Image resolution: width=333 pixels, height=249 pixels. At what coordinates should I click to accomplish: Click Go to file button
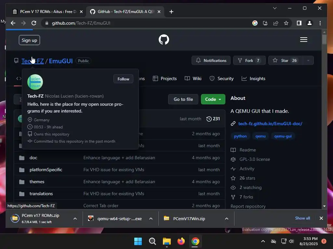click(183, 99)
